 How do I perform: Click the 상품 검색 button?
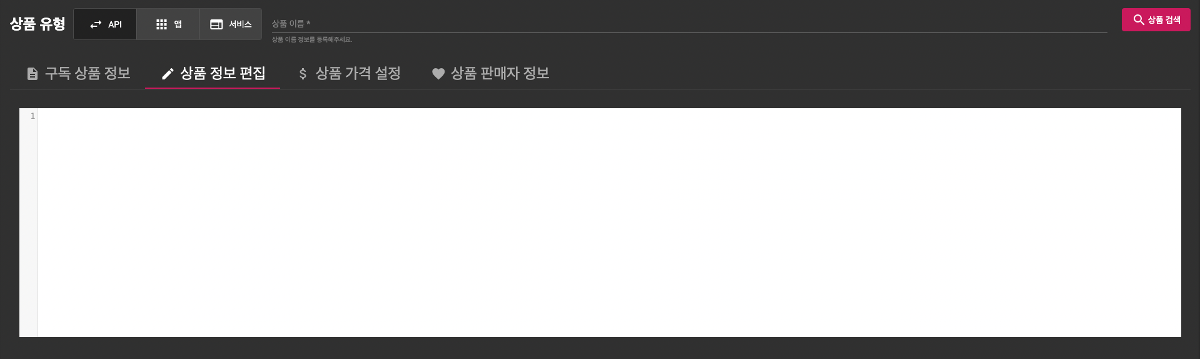pyautogui.click(x=1156, y=20)
